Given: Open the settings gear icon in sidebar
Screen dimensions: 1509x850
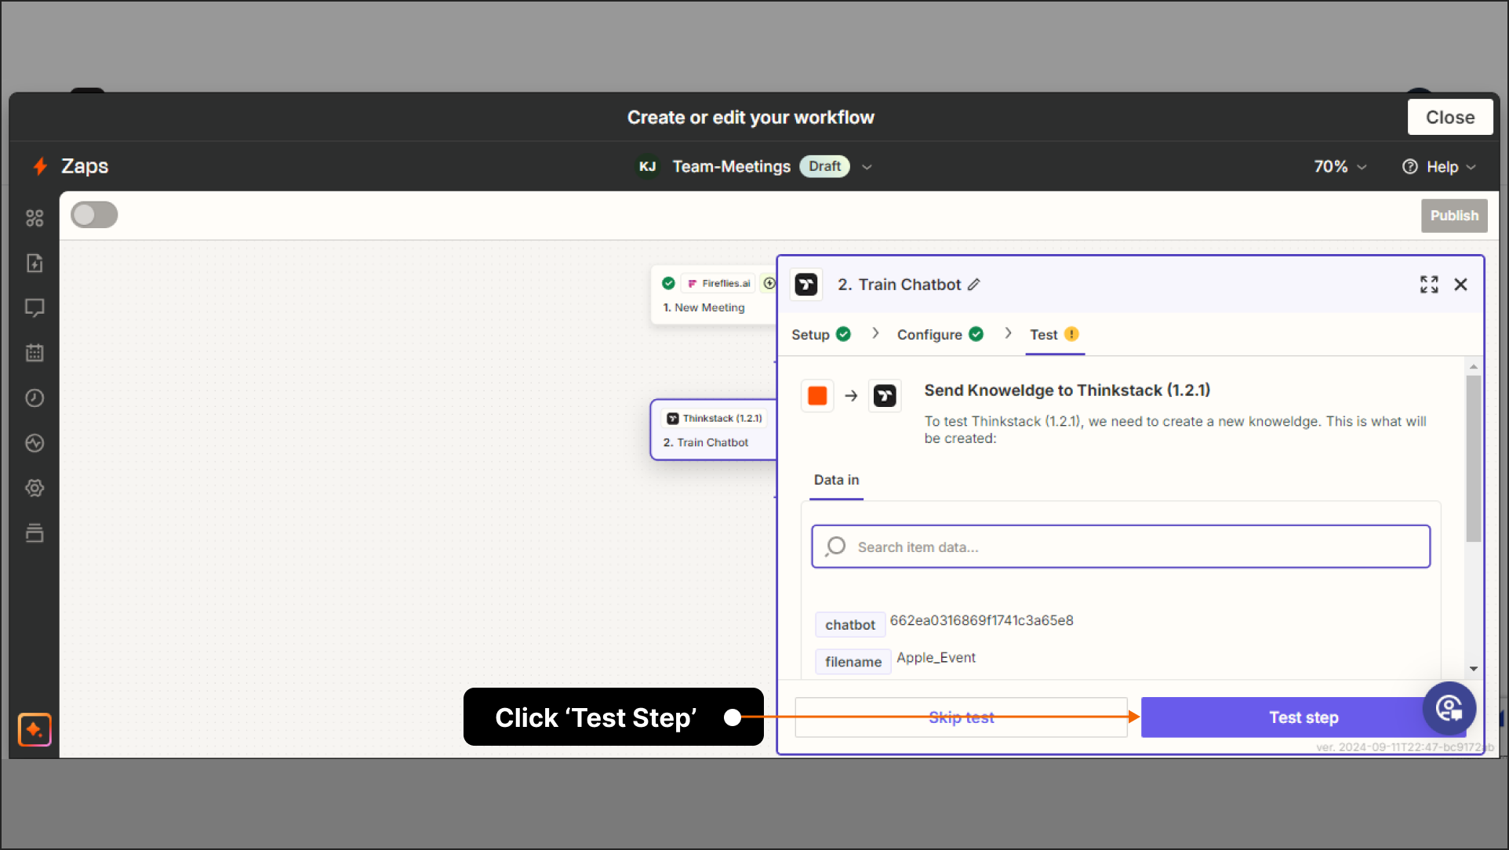Looking at the screenshot, I should click(35, 489).
